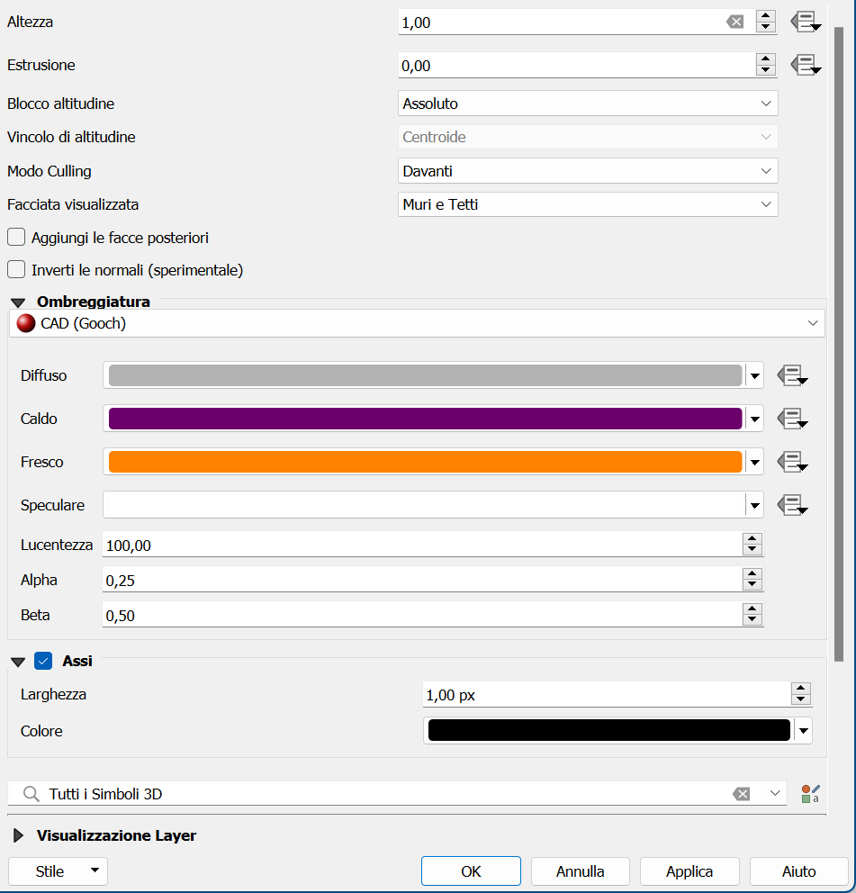The width and height of the screenshot is (856, 893).
Task: Increase the Altezza value
Action: pos(766,16)
